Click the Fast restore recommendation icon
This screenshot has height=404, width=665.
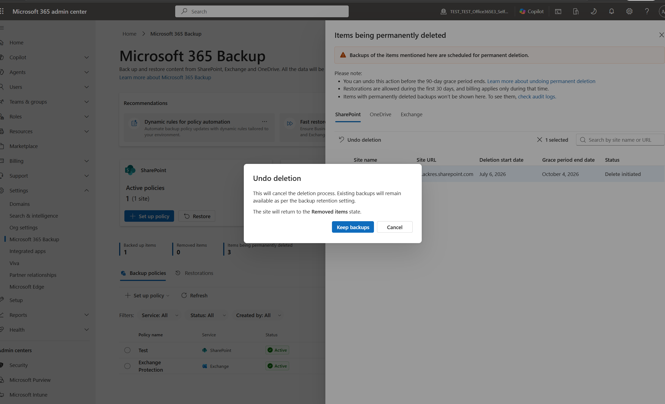[x=290, y=123]
